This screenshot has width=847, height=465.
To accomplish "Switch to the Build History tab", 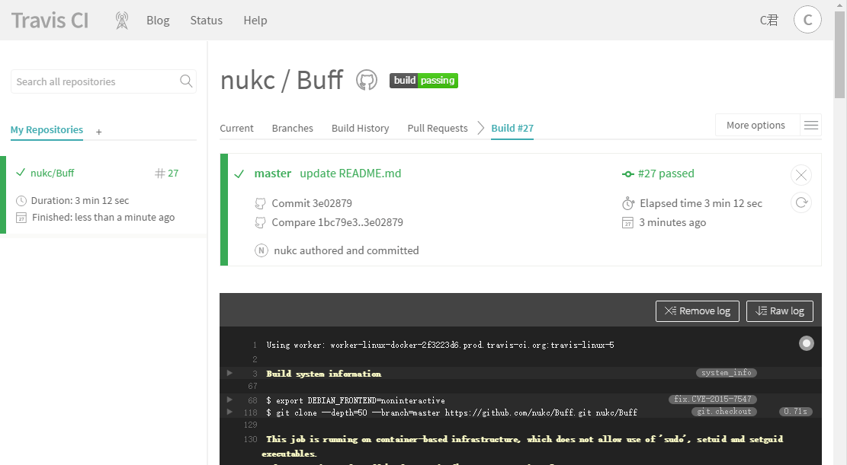I will tap(360, 128).
